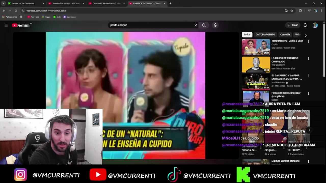This screenshot has height=183, width=326.
Task: Select the LO MEJOR DE CUPIDO tab
Action: 147,4
